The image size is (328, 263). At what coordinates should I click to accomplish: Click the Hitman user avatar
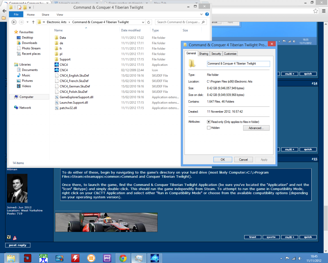(17, 188)
